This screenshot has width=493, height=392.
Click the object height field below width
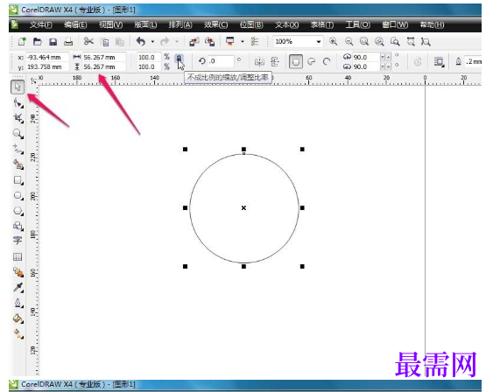pyautogui.click(x=103, y=66)
